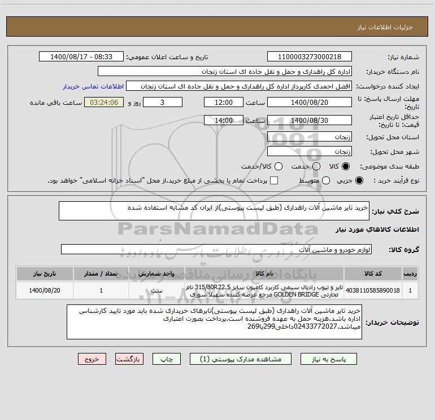Image resolution: width=435 pixels, height=420 pixels.
Task: Click the remaining time 03:24:06 field
Action: point(104,102)
